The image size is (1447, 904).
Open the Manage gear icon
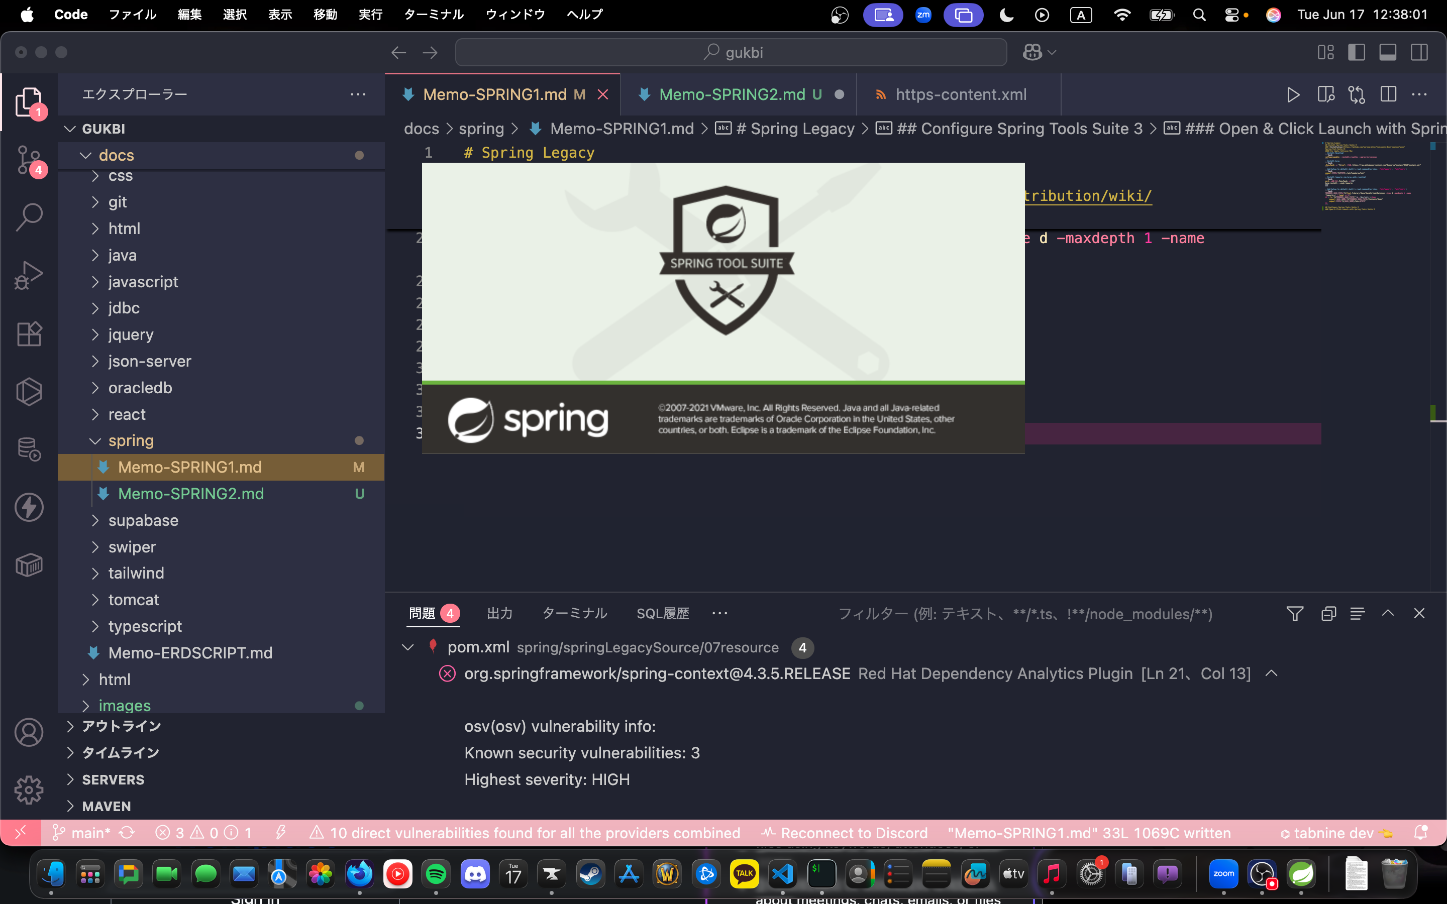29,790
